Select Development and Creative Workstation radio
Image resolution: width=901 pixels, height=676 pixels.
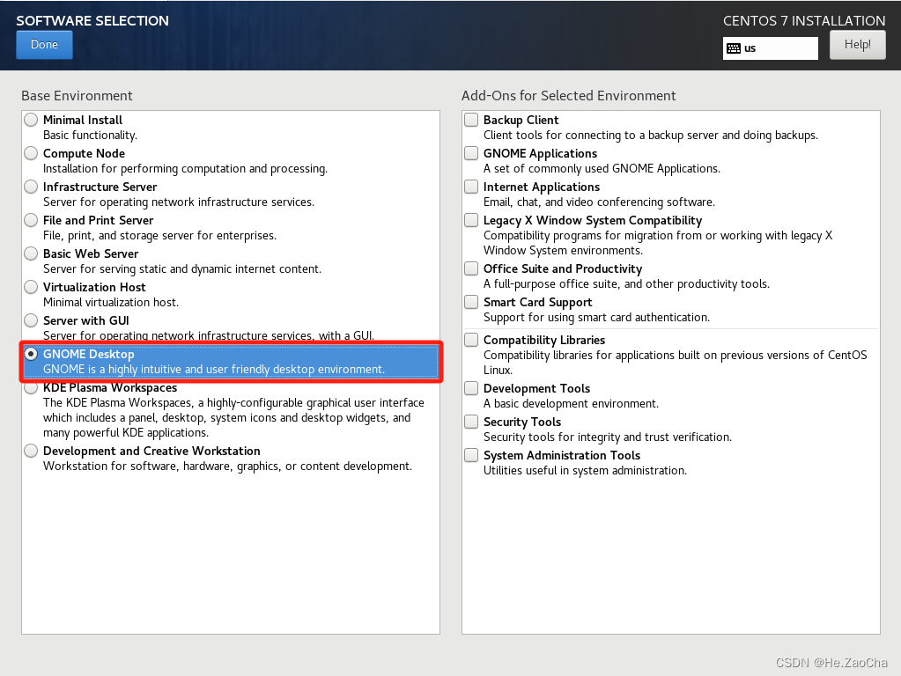pyautogui.click(x=31, y=451)
